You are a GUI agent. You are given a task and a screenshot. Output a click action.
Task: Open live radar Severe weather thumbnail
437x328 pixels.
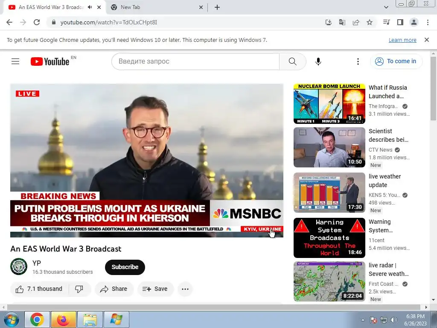coord(329,281)
